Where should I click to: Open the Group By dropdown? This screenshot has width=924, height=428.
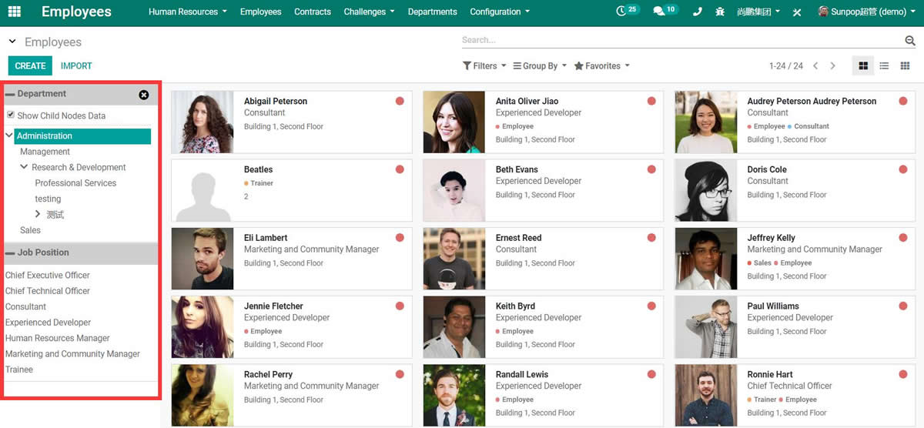[x=540, y=66]
